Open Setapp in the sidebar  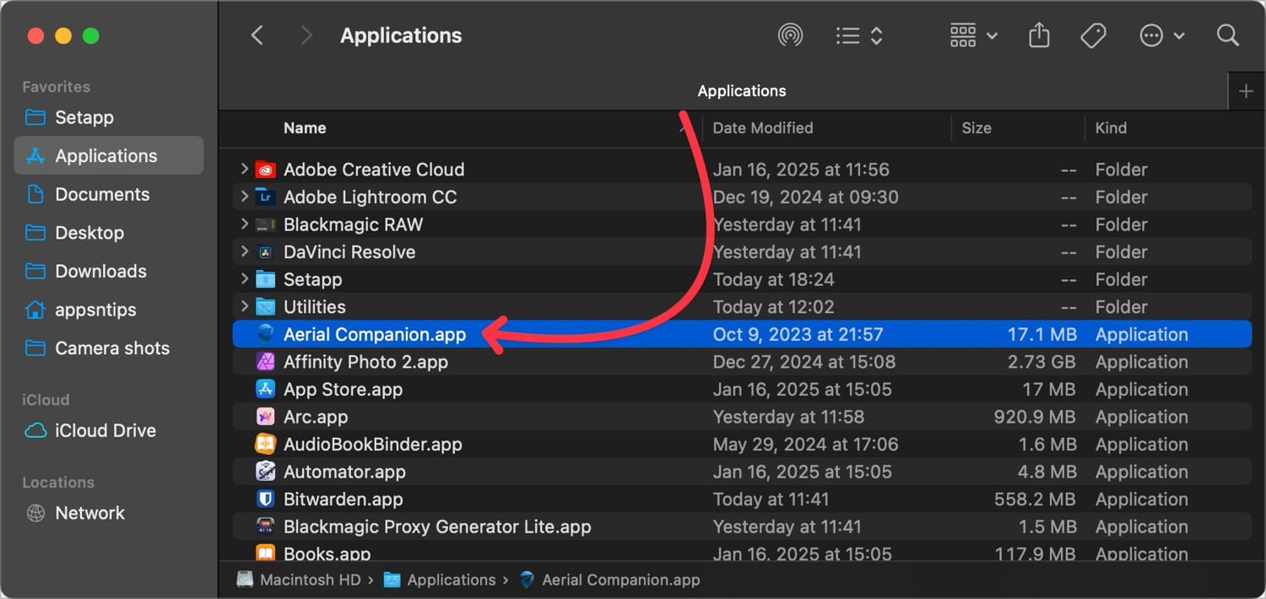(x=109, y=117)
